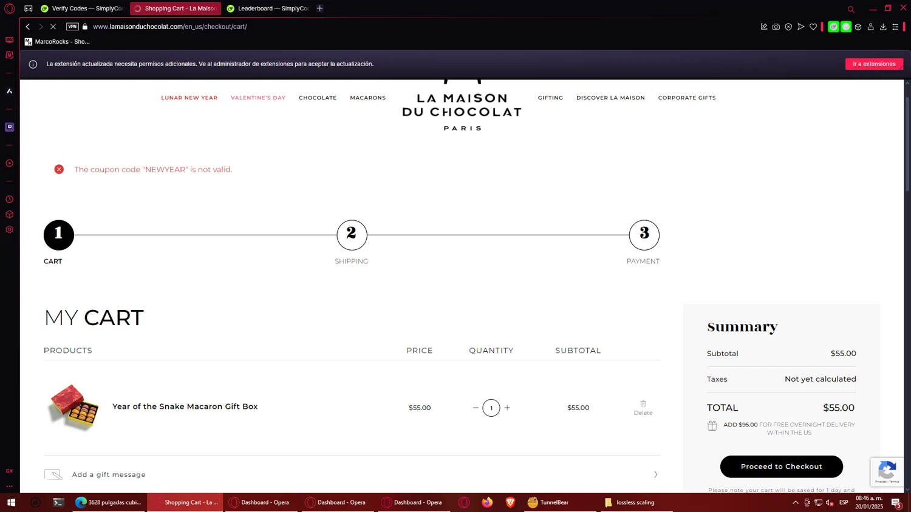Expand Add a gift message chevron
Screen dimensions: 911x512
(655, 474)
